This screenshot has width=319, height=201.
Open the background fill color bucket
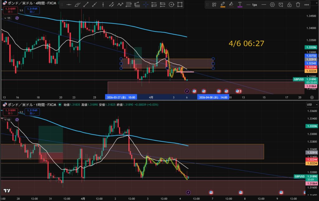click(x=231, y=5)
